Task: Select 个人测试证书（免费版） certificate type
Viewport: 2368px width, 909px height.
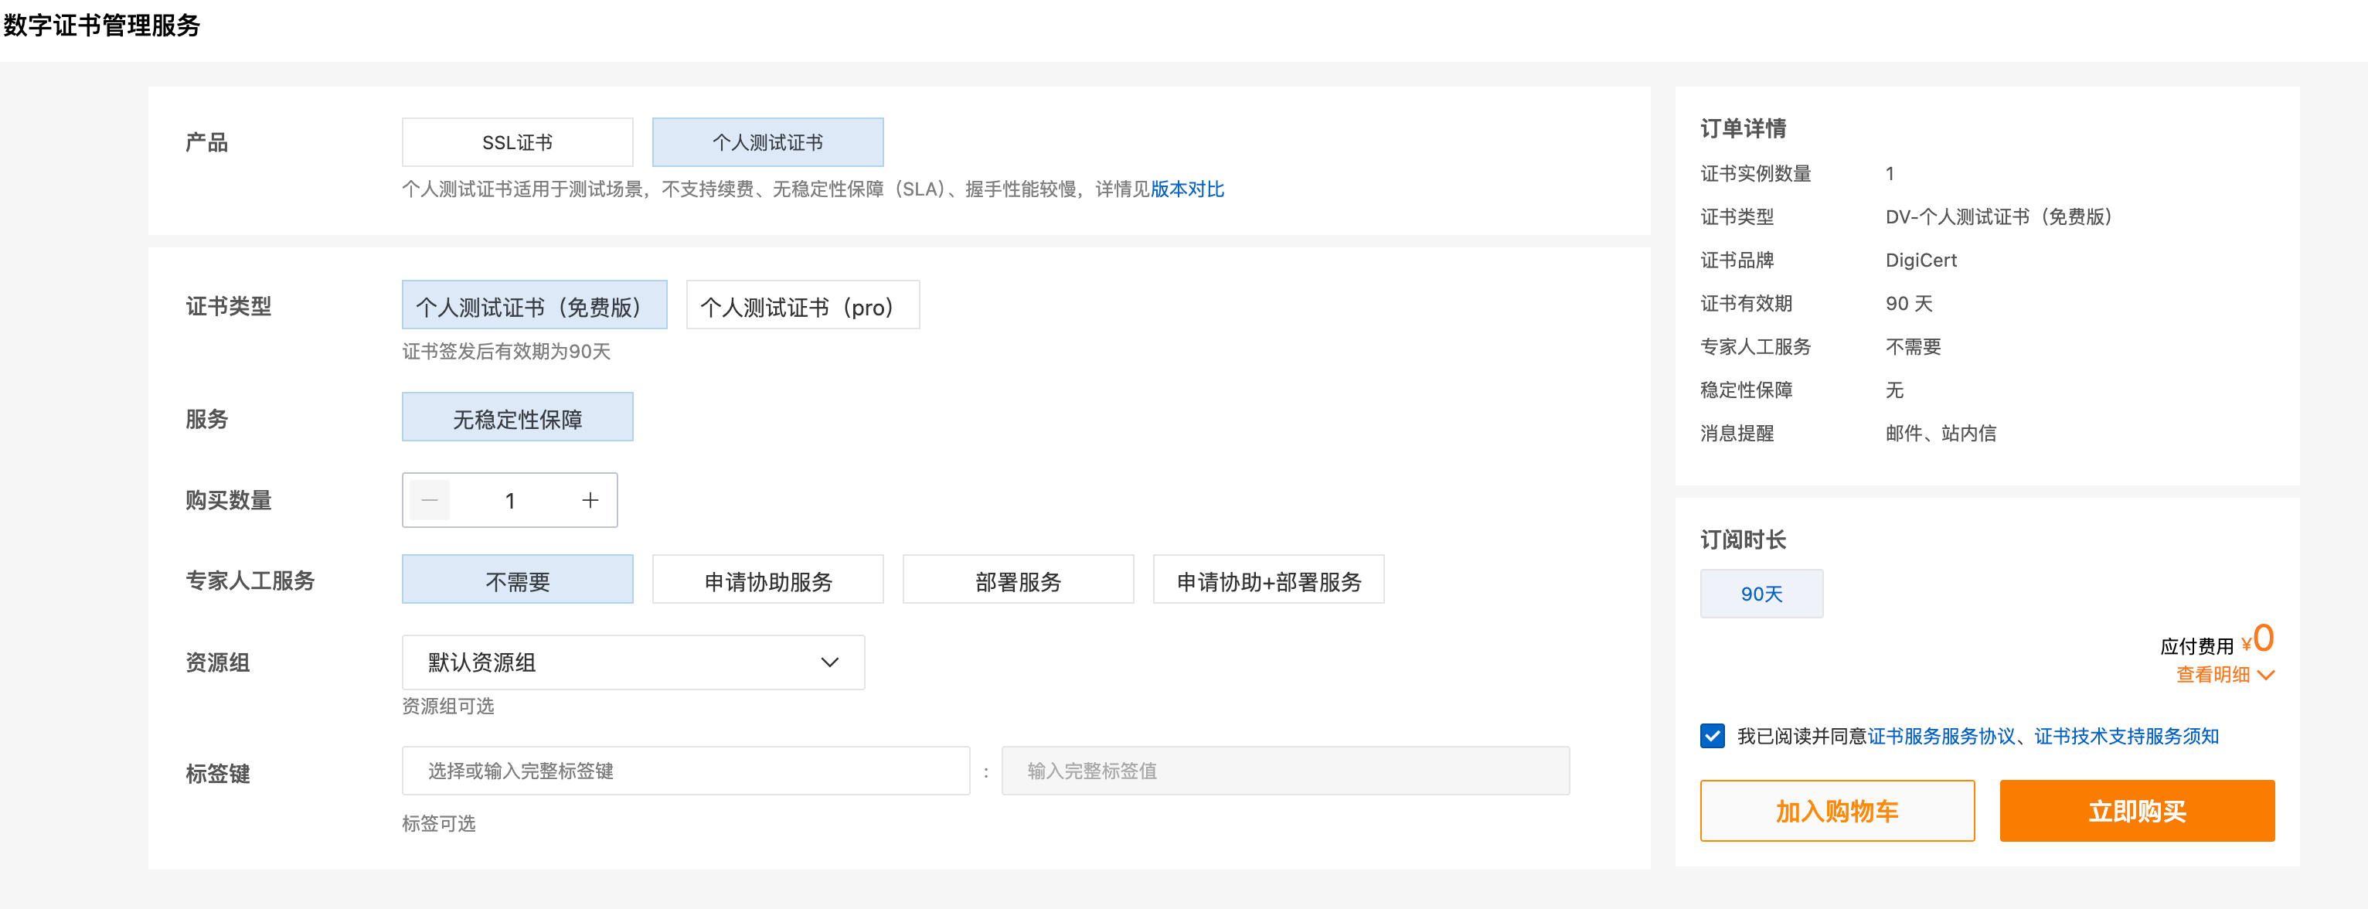Action: 534,306
